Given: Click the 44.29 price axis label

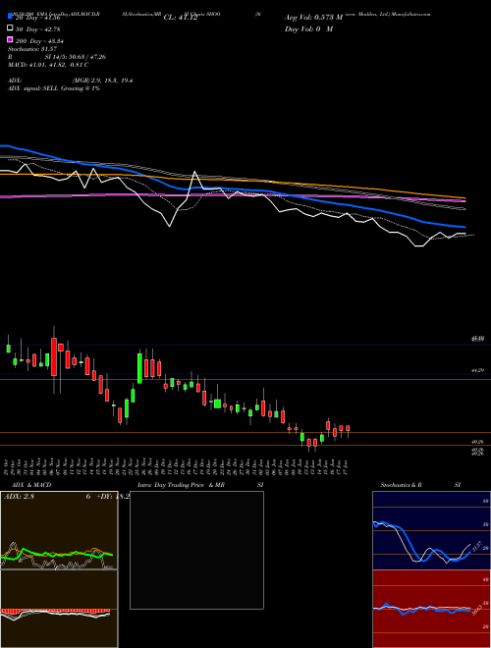Looking at the screenshot, I should click(x=477, y=371).
